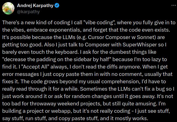Open the three-dot more options menu
This screenshot has height=122, width=177.
[174, 5]
